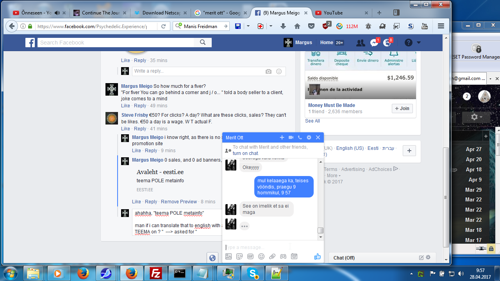
Task: Mute the Õnneseen YouTube tab
Action: [x=57, y=13]
